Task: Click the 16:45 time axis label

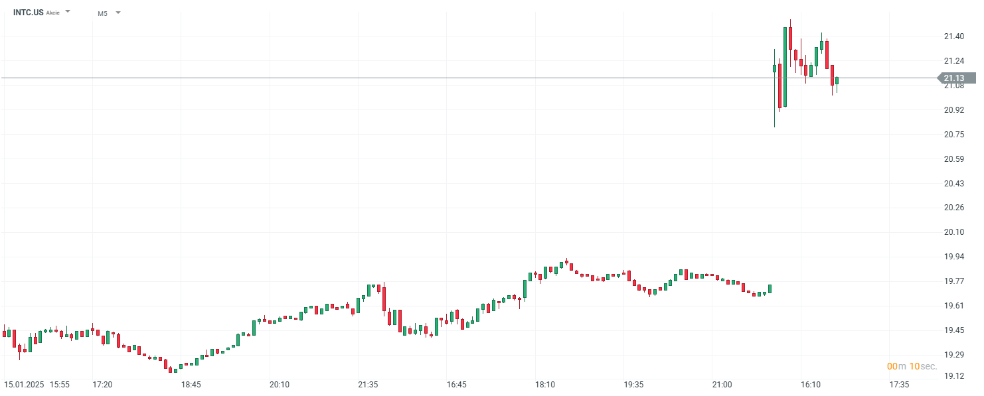Action: [x=457, y=385]
